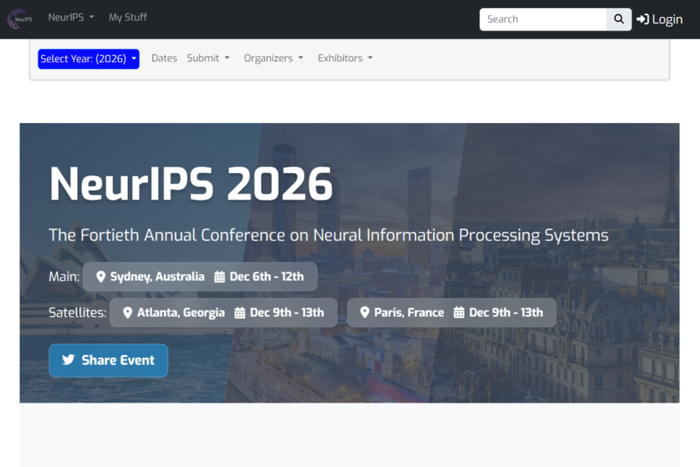This screenshot has width=700, height=467.
Task: Click the location pin beside Sydney, Australia
Action: [101, 277]
